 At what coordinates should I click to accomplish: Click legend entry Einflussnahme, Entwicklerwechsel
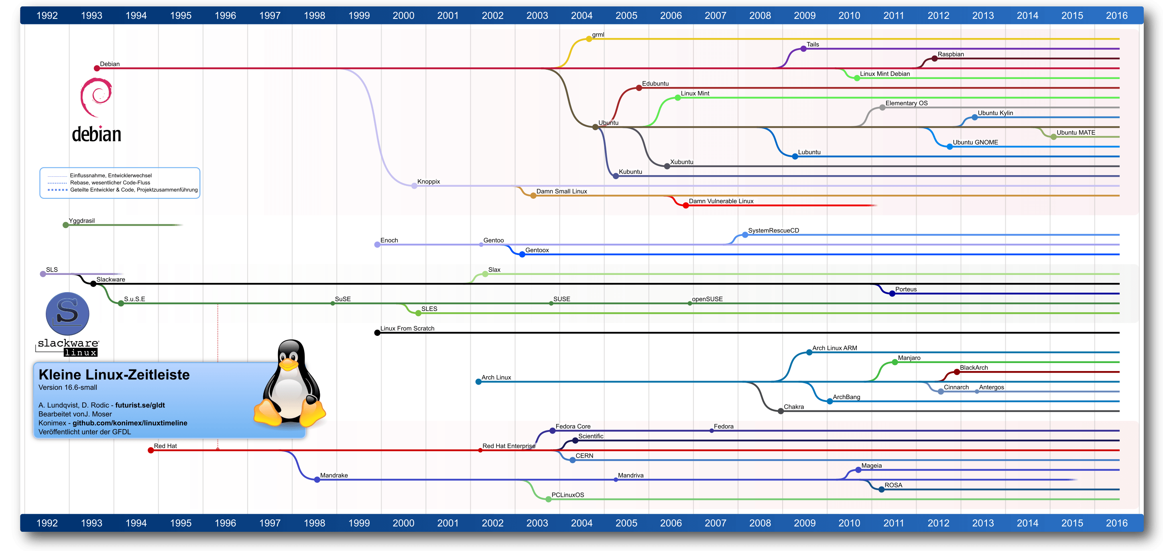[x=111, y=176]
